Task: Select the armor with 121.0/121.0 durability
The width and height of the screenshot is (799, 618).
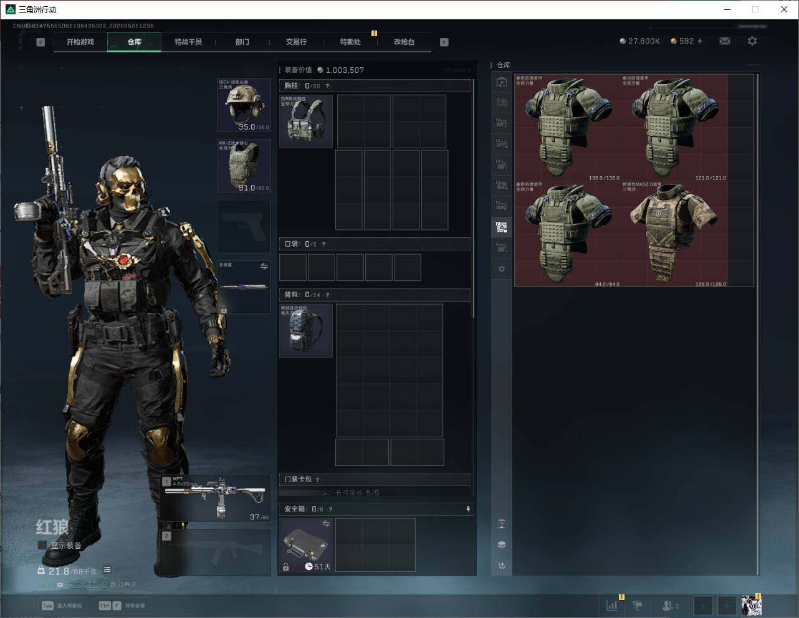Action: [x=674, y=128]
